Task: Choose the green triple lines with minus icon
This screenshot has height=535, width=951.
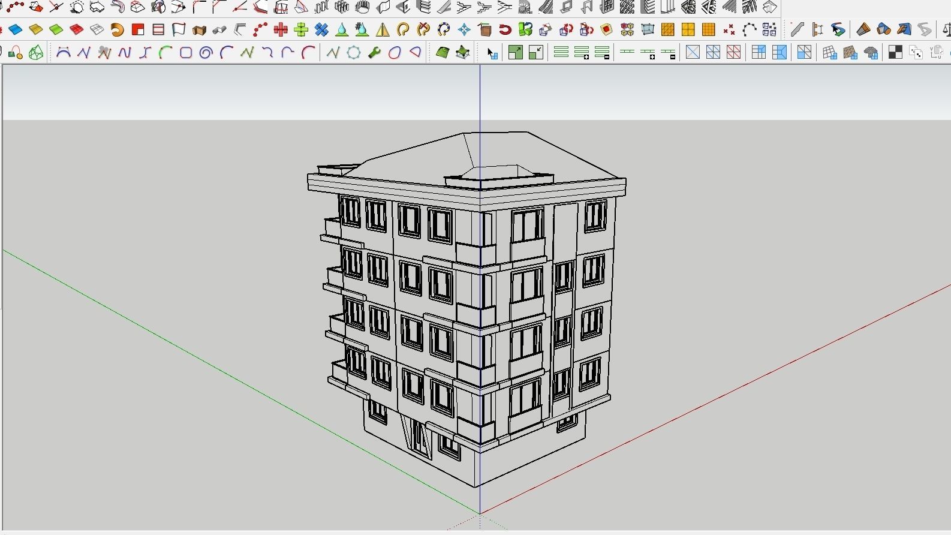Action: [602, 53]
